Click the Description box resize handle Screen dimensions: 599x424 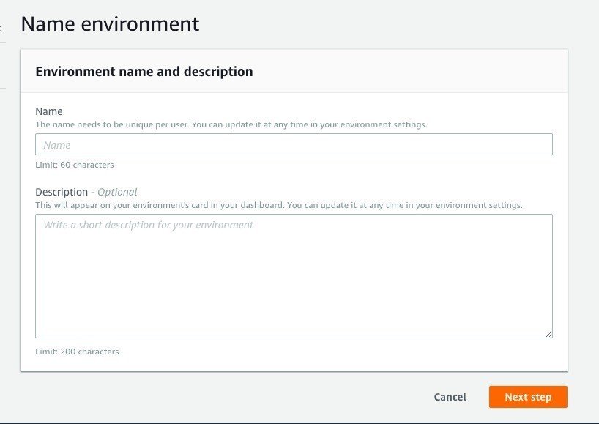click(548, 333)
